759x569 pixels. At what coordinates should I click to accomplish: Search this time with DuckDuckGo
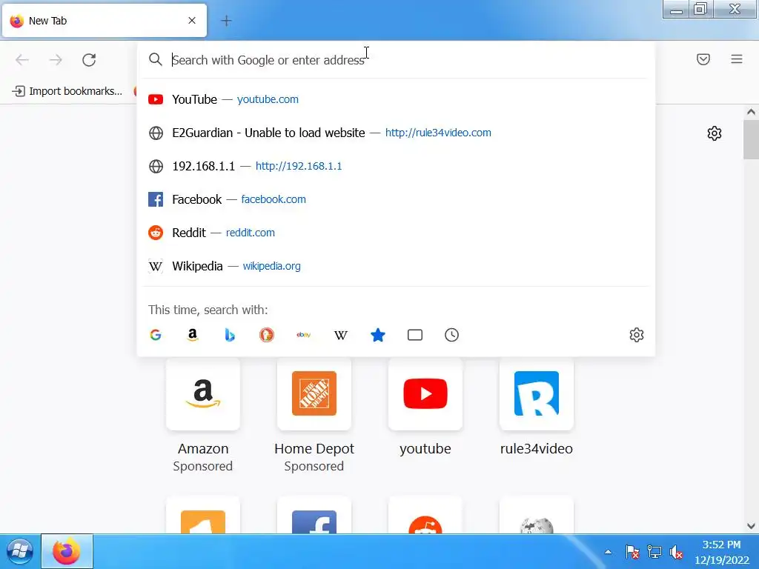[x=267, y=335]
